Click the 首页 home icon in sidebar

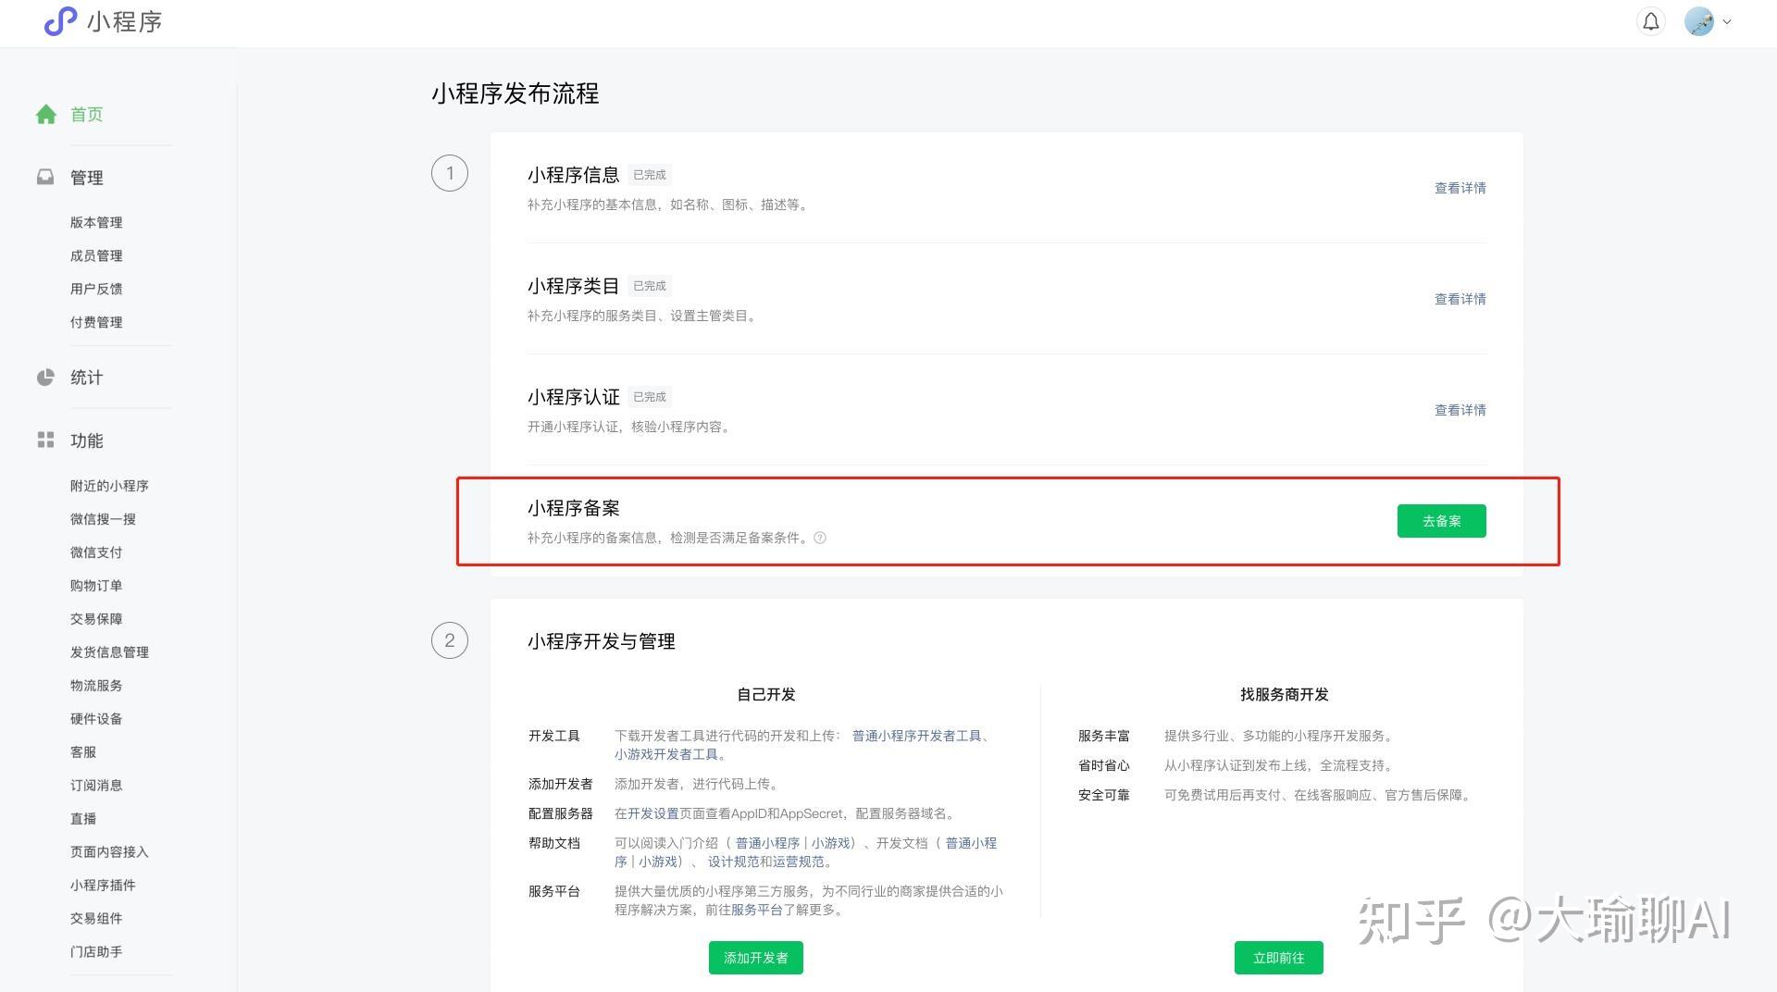(x=45, y=114)
